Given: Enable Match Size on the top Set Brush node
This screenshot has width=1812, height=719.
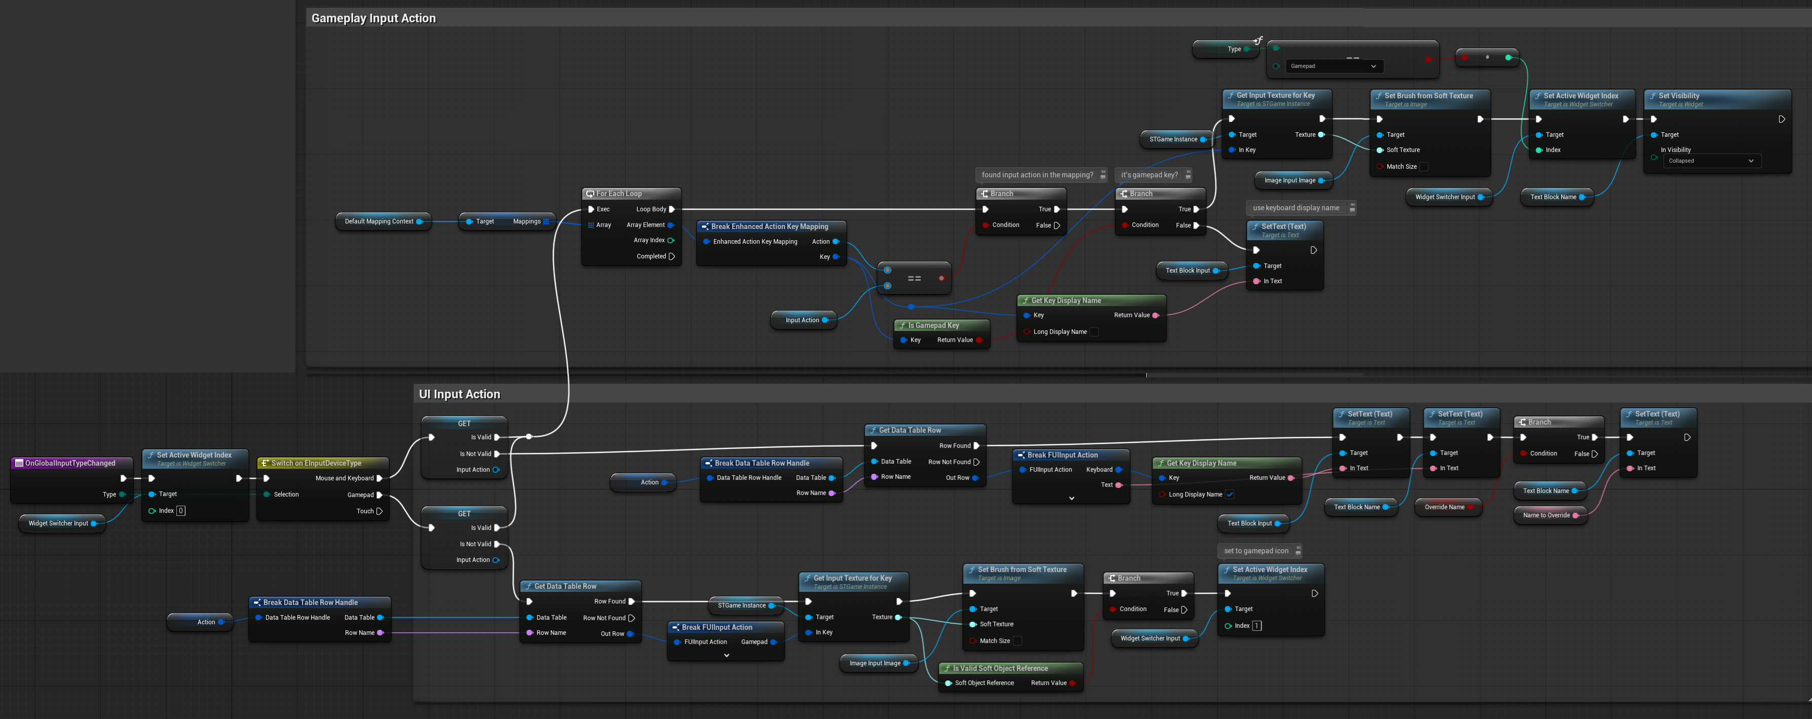Looking at the screenshot, I should click(x=1424, y=167).
